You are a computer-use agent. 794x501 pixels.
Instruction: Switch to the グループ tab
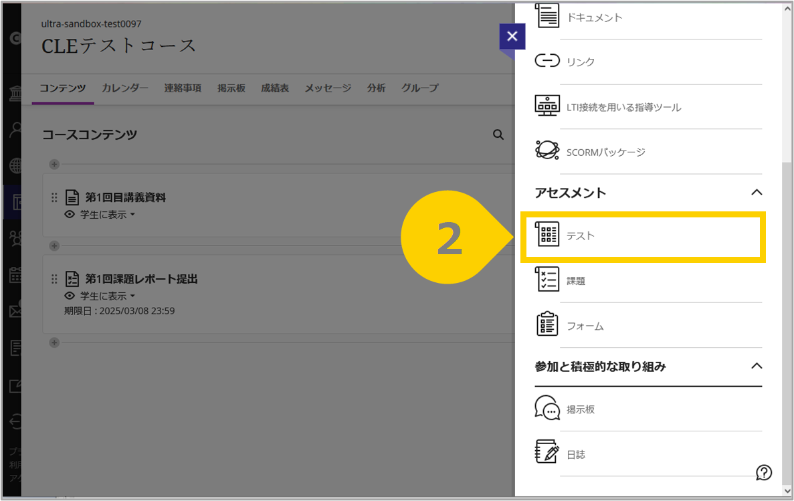click(x=420, y=88)
